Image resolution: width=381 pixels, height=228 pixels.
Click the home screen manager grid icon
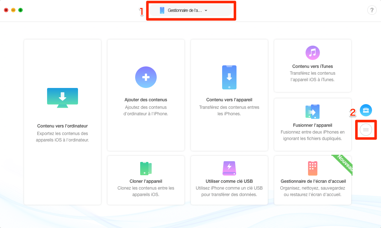[x=312, y=168]
